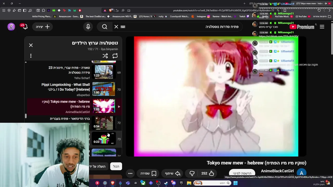
Task: Select current Tokyo mew mew playlist entry
Action: tap(74, 106)
